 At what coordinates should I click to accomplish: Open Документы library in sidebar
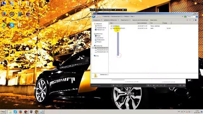pyautogui.click(x=100, y=38)
